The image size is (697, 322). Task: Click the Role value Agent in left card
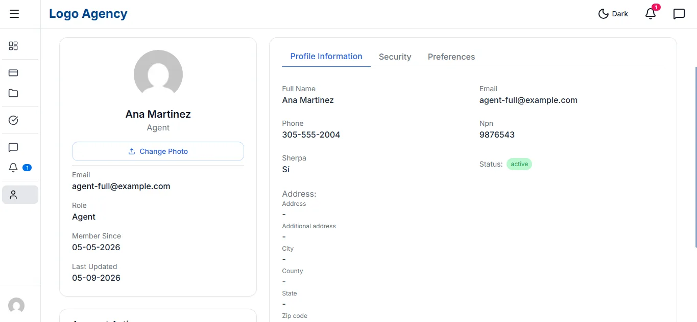84,217
